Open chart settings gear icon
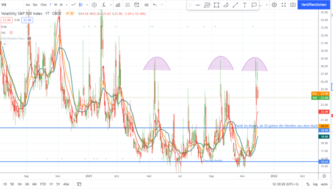 274,5
